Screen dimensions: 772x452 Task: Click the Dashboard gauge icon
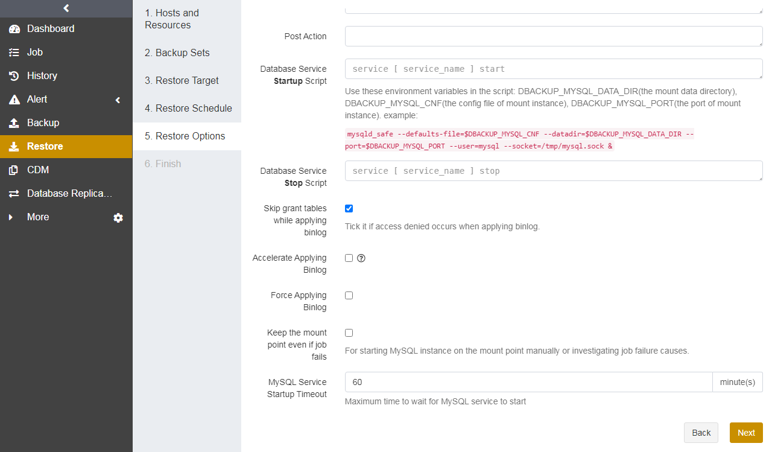click(14, 29)
